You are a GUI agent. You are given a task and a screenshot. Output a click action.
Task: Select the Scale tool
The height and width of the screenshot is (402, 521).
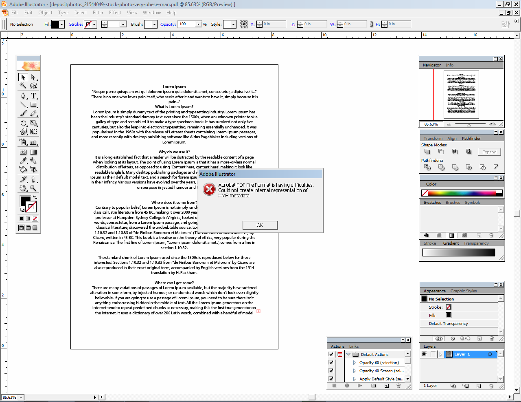tap(33, 123)
